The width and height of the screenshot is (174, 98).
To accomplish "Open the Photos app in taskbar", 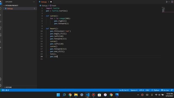I will coord(117,95).
